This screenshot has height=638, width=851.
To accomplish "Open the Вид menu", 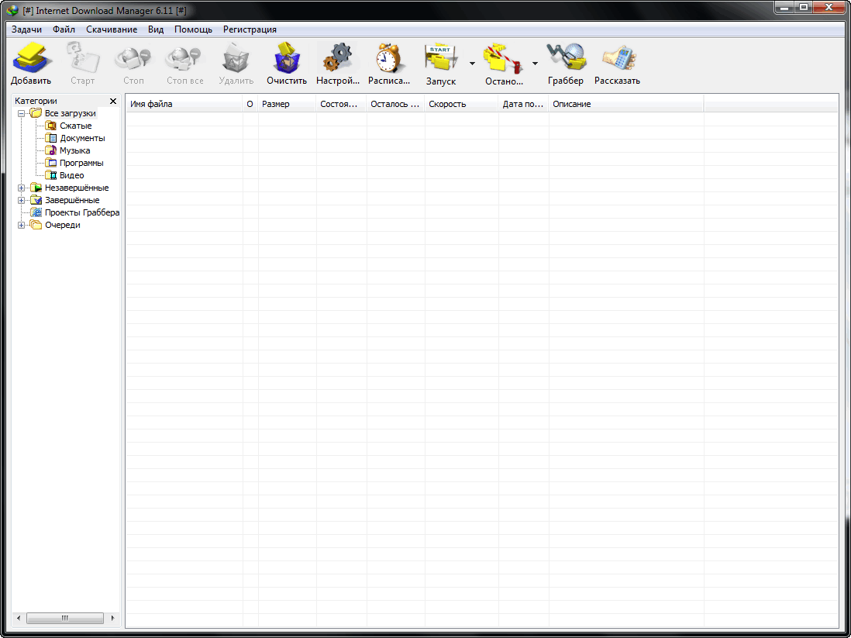I will point(156,29).
